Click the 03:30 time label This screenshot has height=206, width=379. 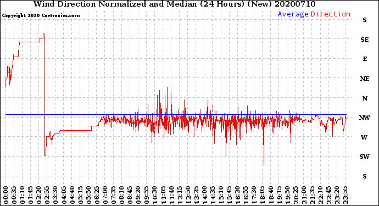55,195
